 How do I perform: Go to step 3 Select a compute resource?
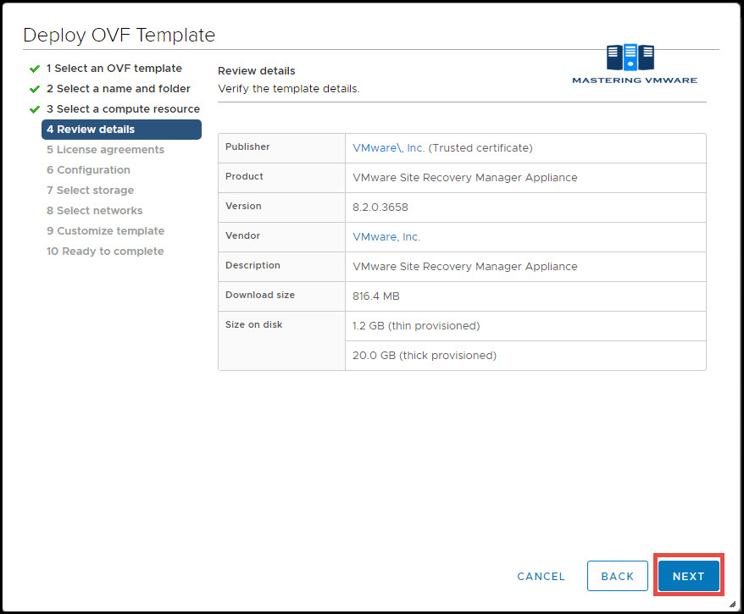[x=123, y=109]
